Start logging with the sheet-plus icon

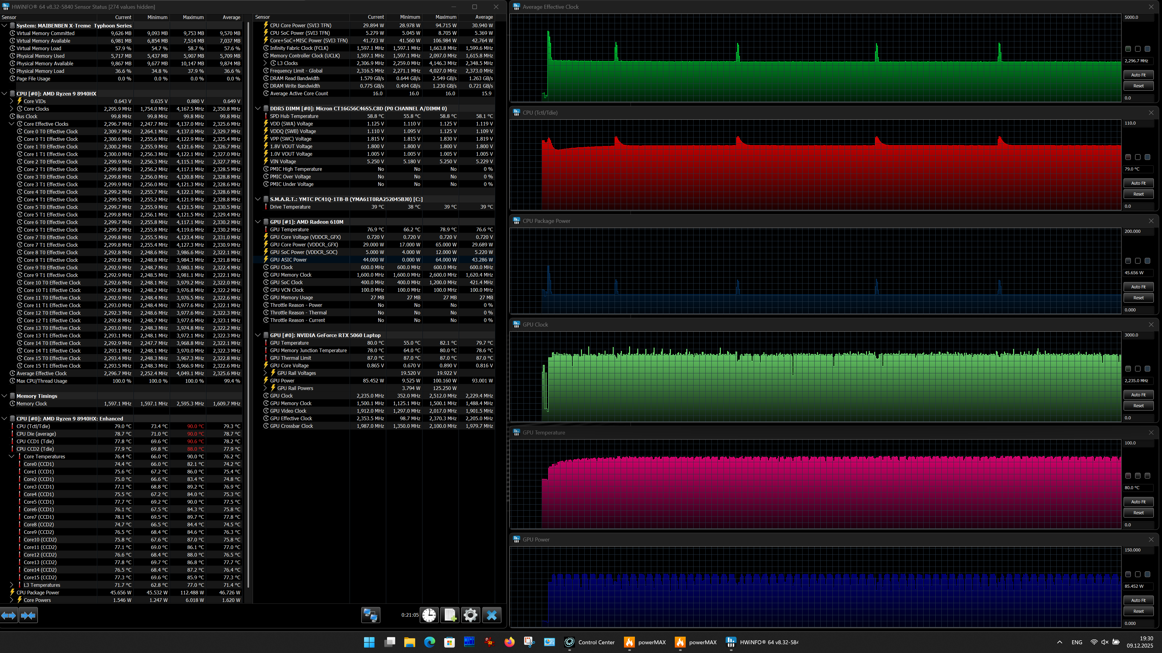pos(450,615)
